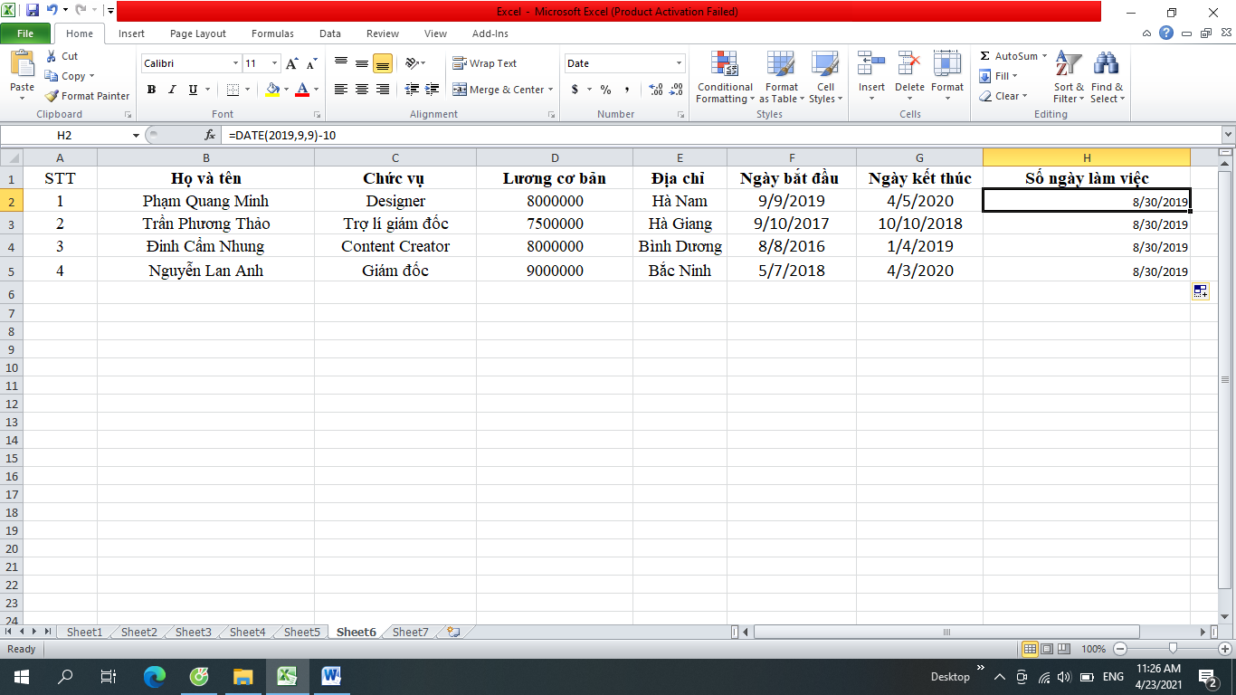Apply Middle Align to the cell
Screen dimensions: 1236x695
click(362, 63)
